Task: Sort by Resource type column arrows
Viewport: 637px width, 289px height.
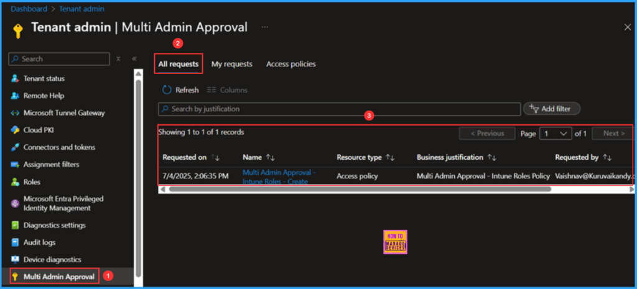Action: [x=390, y=157]
